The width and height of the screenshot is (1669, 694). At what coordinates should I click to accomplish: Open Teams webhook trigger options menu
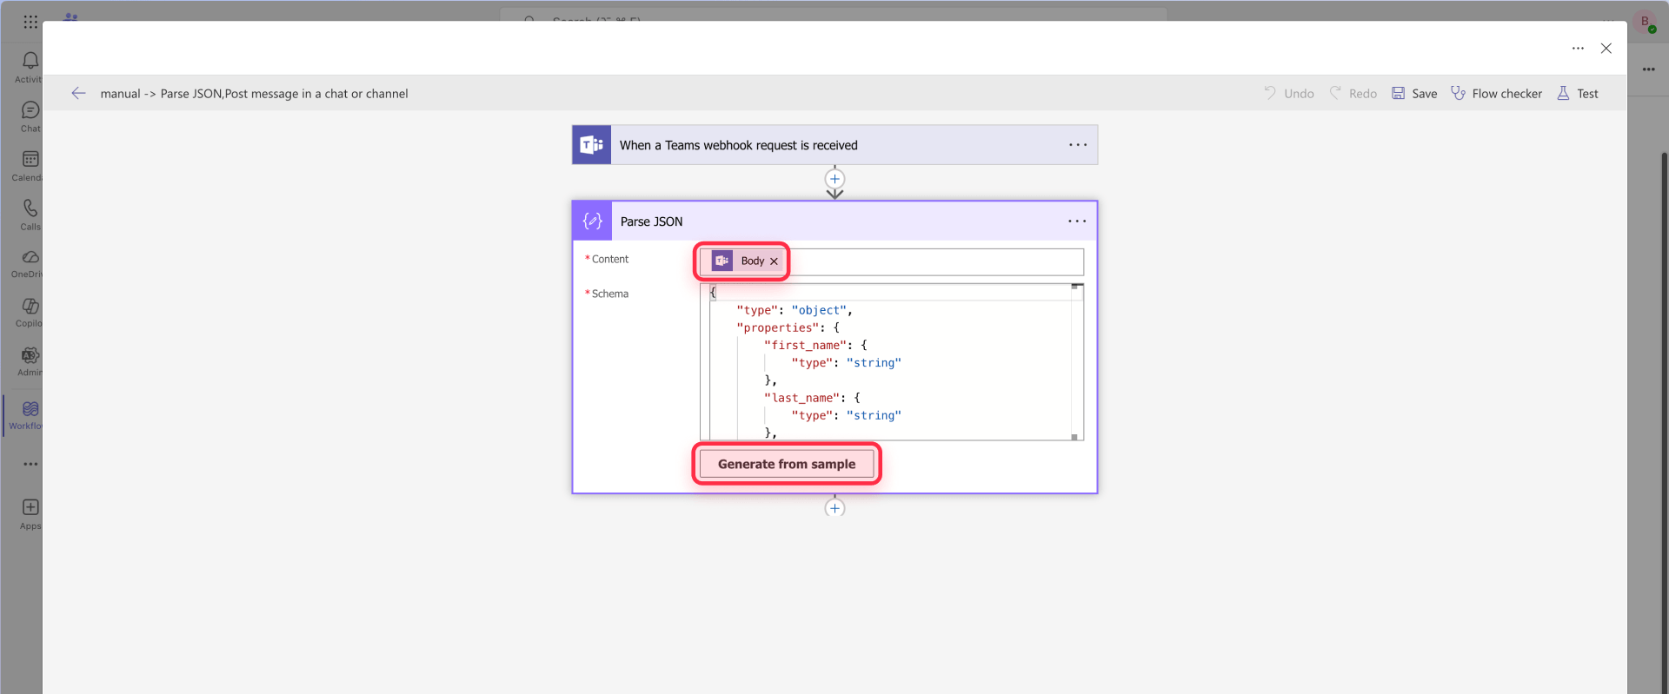pyautogui.click(x=1078, y=145)
